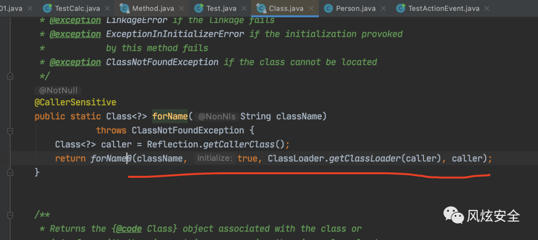This screenshot has height=240, width=538.
Task: Click the WeChat logo watermark
Action: point(453,215)
